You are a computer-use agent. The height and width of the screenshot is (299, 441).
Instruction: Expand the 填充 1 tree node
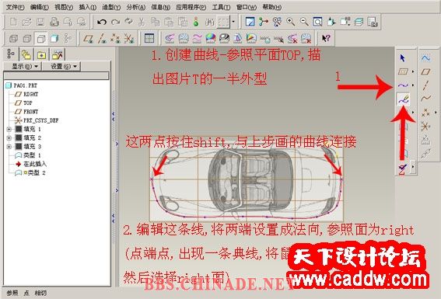coord(9,129)
